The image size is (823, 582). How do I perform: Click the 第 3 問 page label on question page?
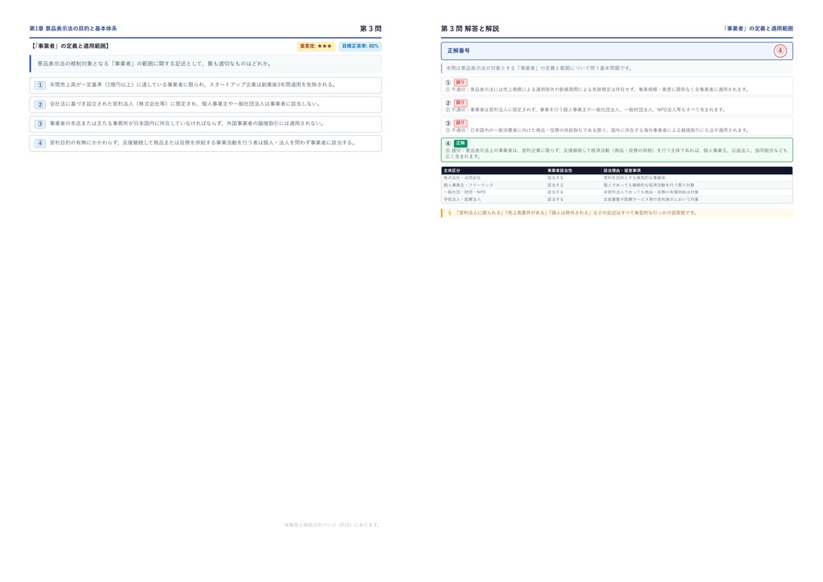371,29
